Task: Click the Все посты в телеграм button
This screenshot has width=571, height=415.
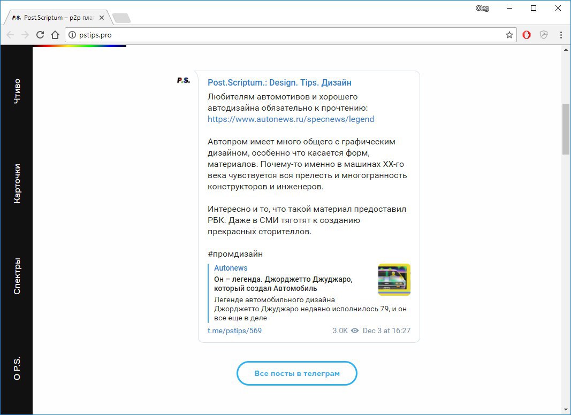Action: click(x=297, y=373)
